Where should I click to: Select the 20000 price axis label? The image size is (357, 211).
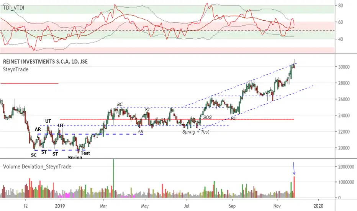pos(344,148)
